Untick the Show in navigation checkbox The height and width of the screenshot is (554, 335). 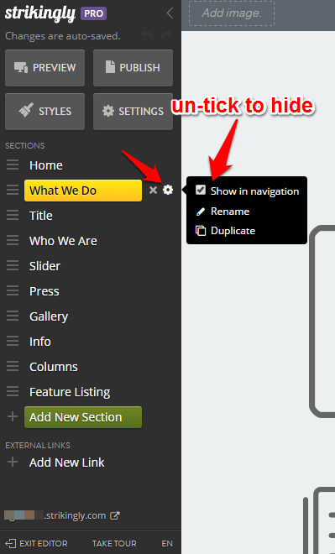pyautogui.click(x=201, y=190)
